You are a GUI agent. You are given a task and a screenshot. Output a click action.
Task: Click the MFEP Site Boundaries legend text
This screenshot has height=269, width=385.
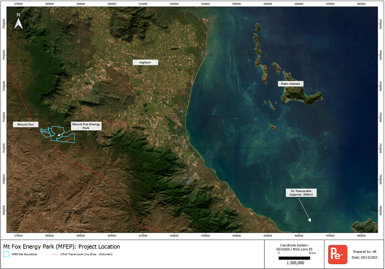(x=24, y=254)
